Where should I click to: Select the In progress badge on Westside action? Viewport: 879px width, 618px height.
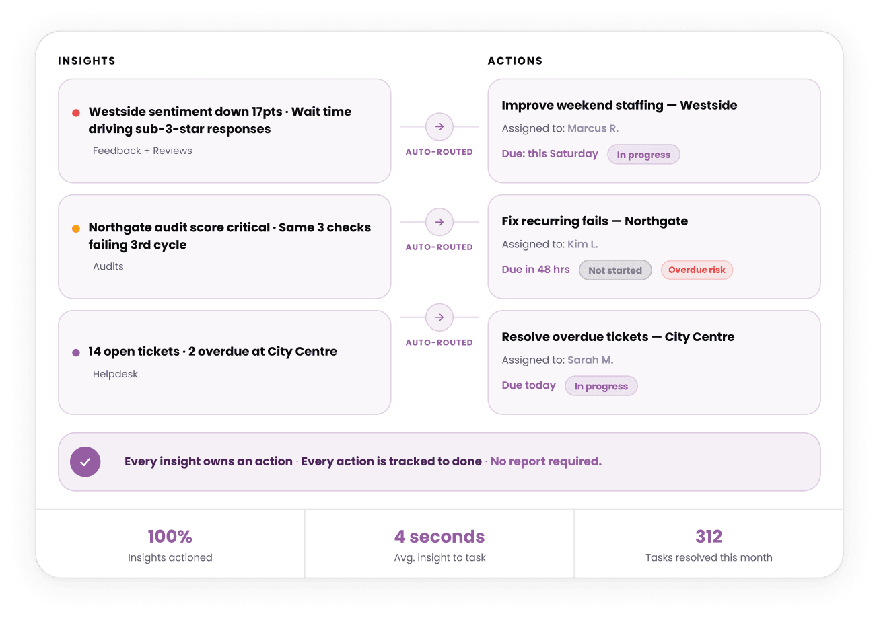643,155
